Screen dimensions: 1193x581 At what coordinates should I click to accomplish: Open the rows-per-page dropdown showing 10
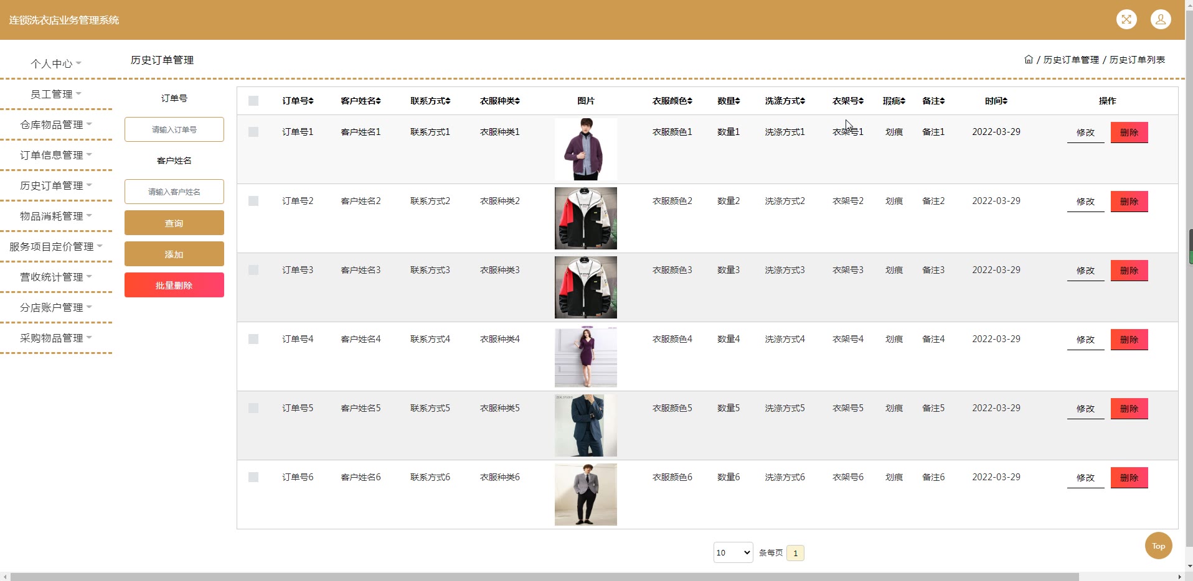pyautogui.click(x=733, y=552)
